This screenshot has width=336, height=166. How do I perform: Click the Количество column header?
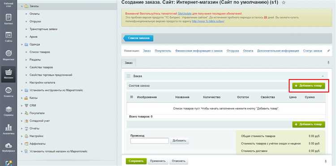212,97
